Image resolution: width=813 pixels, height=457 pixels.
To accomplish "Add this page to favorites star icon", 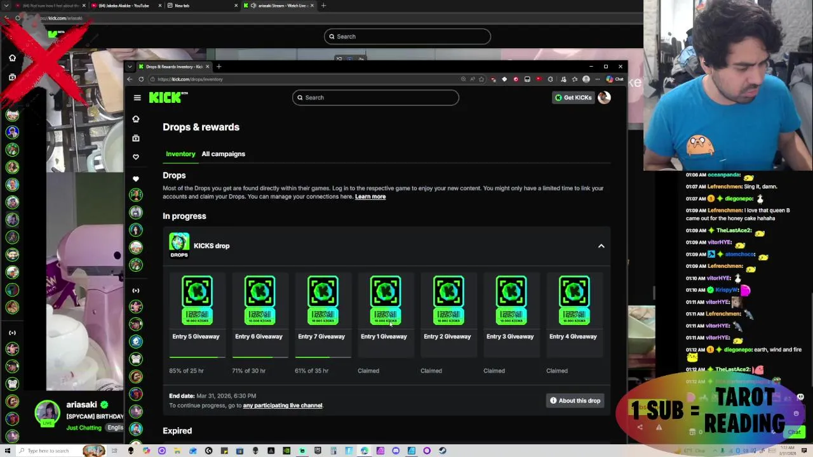I will pos(481,79).
